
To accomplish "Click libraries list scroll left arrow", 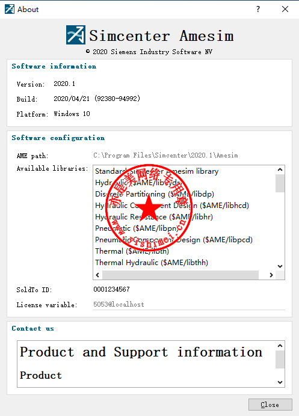I will click(x=97, y=275).
